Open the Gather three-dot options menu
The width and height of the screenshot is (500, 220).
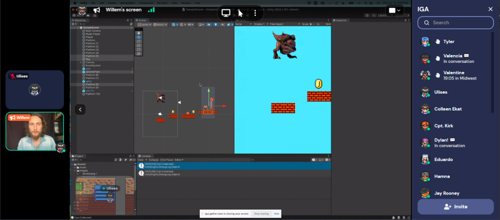click(255, 13)
